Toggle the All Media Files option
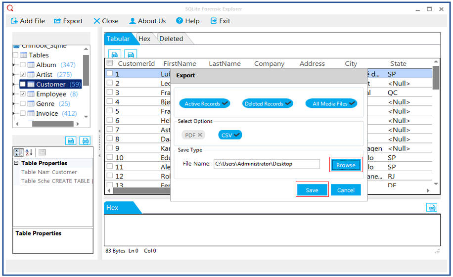This screenshot has width=453, height=277. click(331, 103)
